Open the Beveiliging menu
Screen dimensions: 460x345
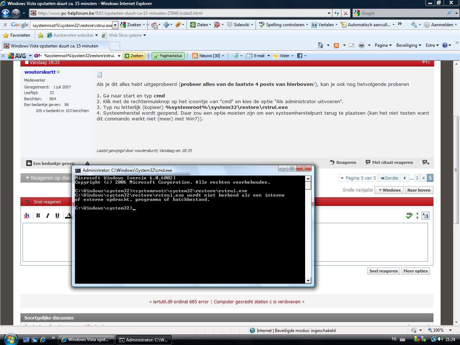409,45
